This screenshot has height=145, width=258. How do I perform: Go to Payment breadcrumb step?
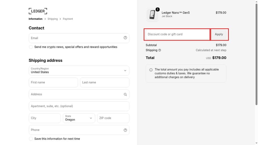pyautogui.click(x=68, y=19)
